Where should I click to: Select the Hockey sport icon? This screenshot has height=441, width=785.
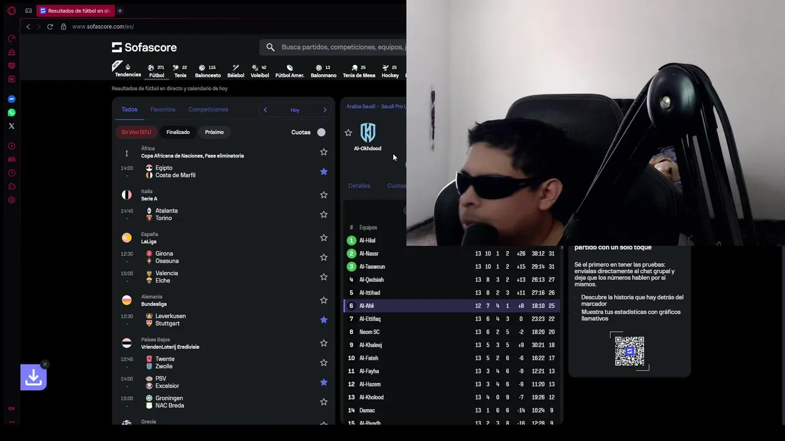tap(390, 71)
